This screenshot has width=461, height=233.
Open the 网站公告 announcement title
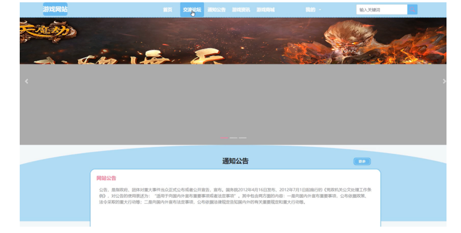click(106, 178)
